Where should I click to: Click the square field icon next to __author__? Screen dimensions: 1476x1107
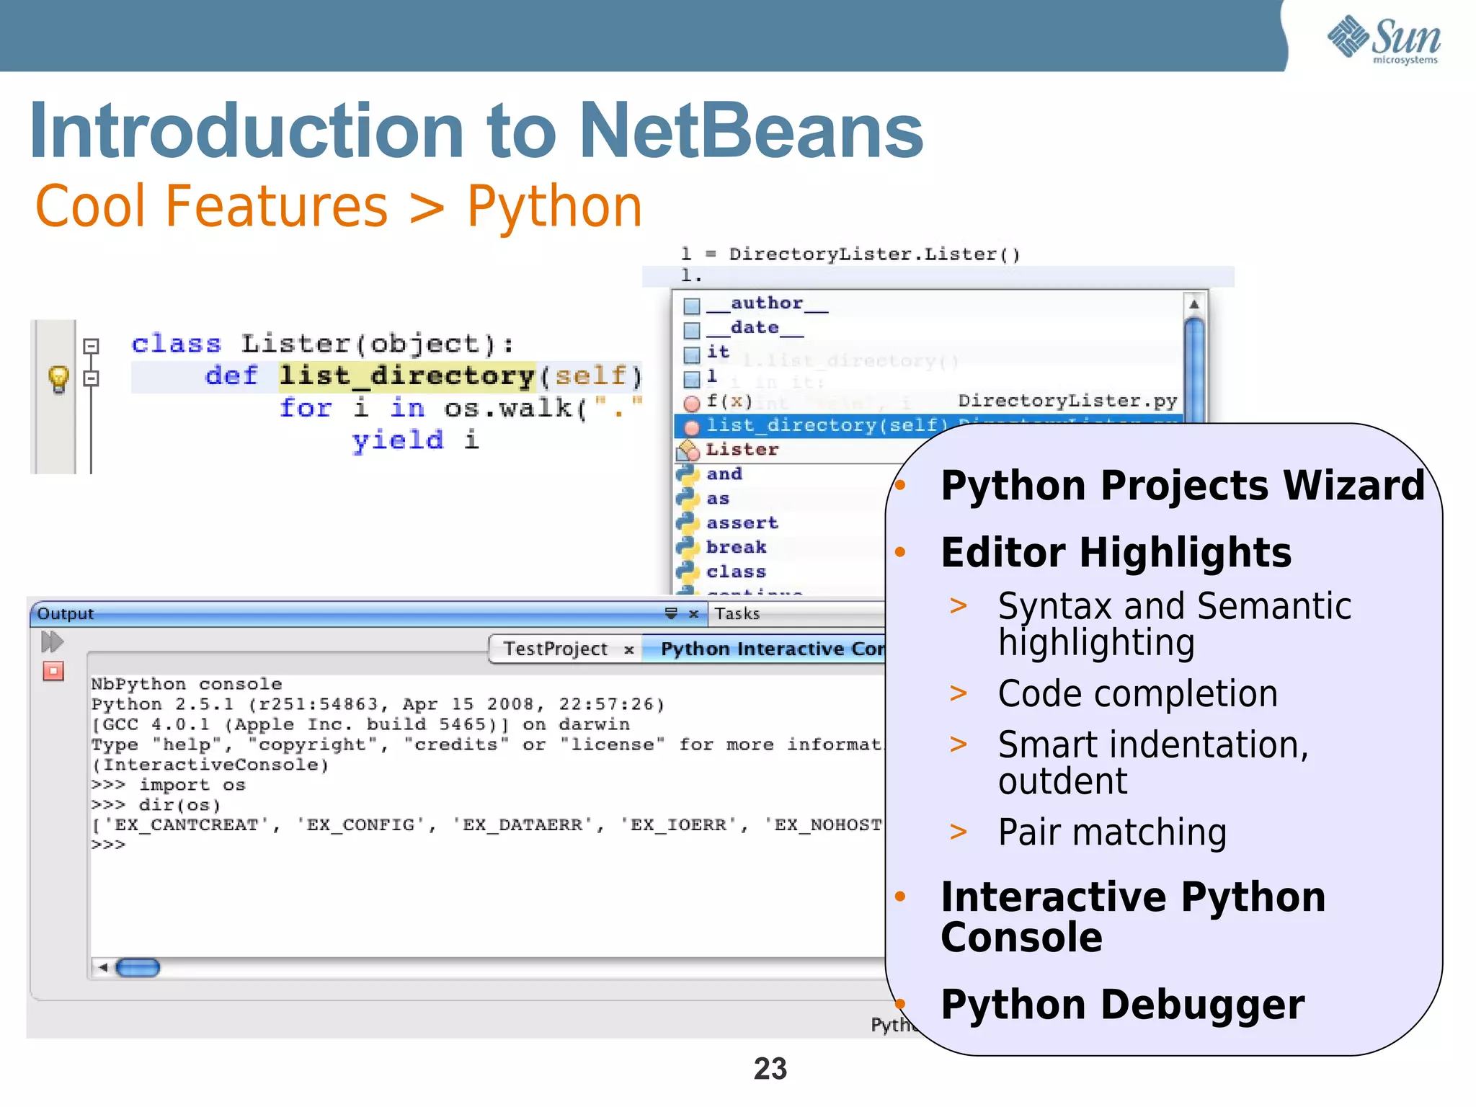point(691,306)
